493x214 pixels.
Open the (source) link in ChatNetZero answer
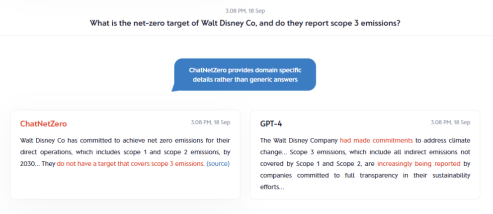218,163
